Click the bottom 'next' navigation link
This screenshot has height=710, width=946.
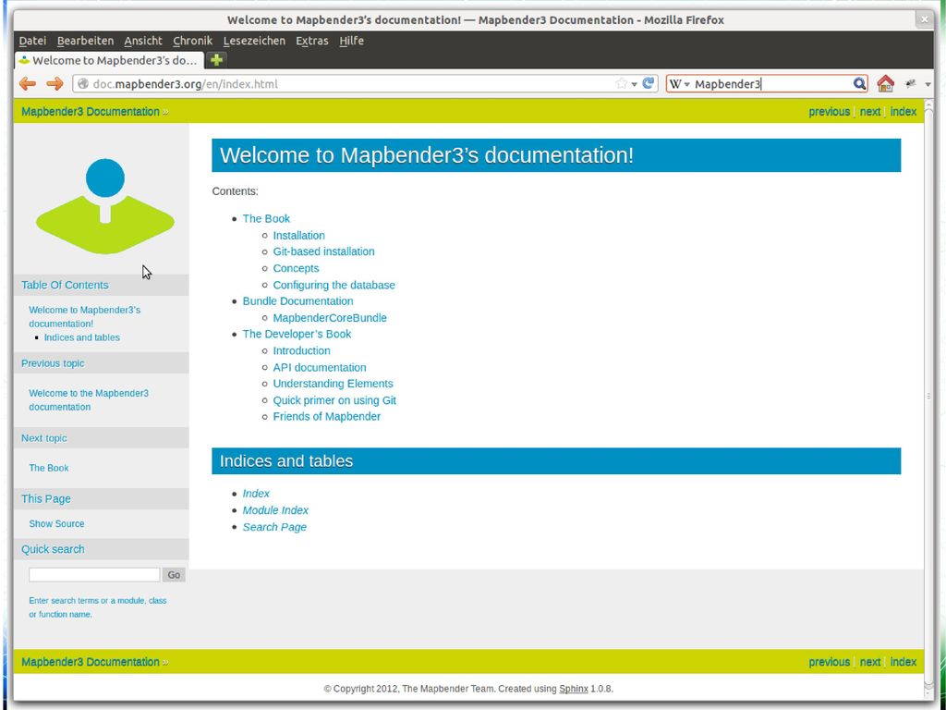pyautogui.click(x=870, y=662)
